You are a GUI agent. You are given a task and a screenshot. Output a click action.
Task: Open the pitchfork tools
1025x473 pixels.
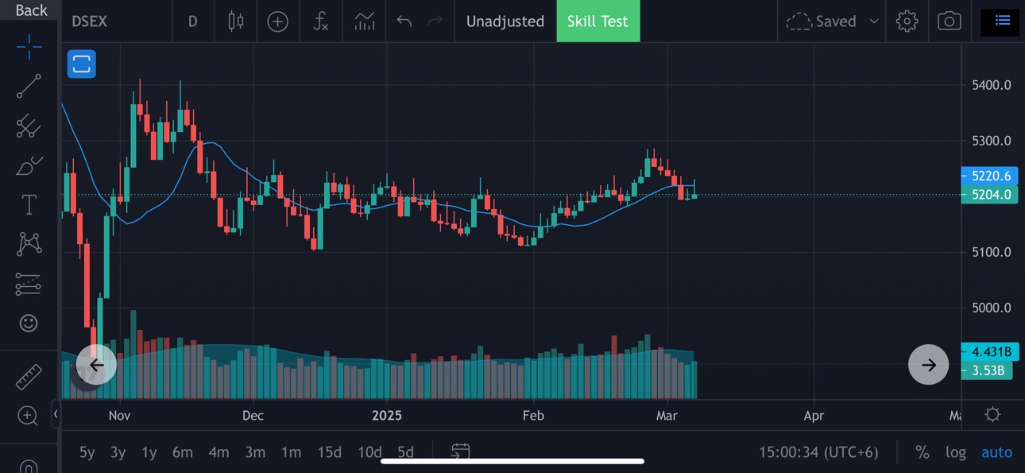point(29,126)
